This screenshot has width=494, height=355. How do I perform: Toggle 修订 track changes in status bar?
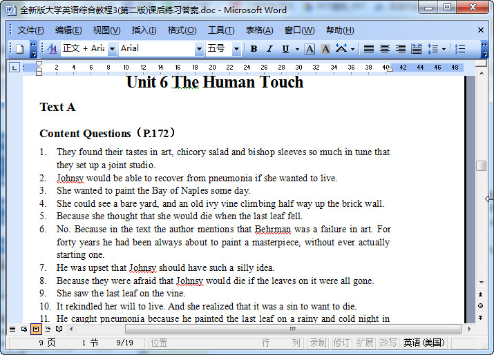(x=341, y=343)
